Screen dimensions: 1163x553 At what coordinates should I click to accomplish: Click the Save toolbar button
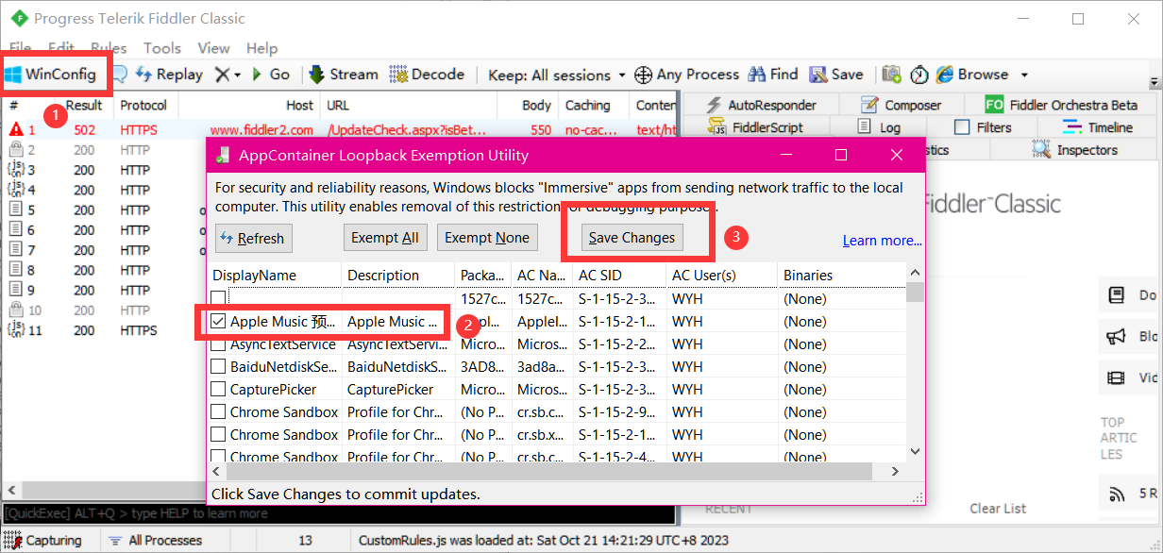835,75
